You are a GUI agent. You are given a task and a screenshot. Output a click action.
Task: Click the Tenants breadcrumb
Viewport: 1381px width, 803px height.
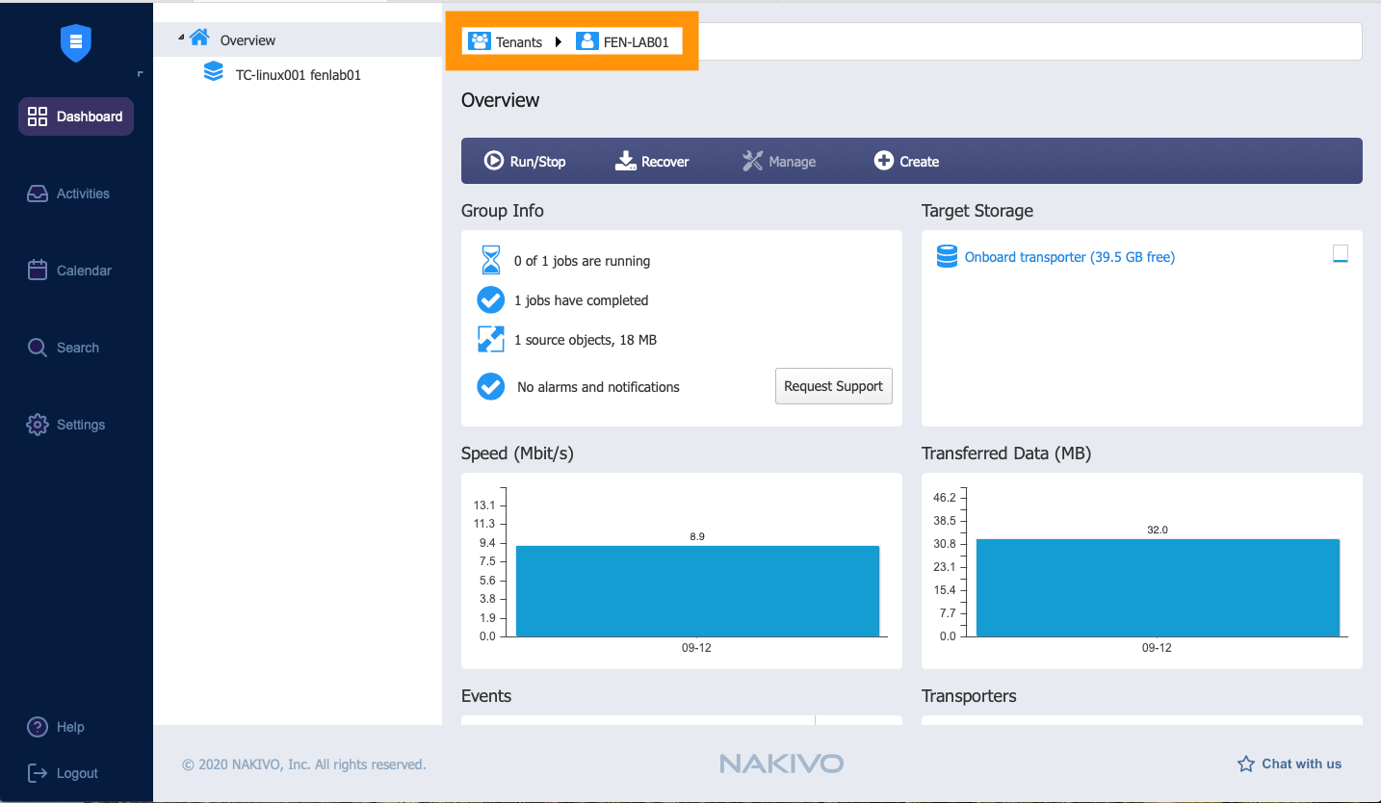(x=506, y=41)
